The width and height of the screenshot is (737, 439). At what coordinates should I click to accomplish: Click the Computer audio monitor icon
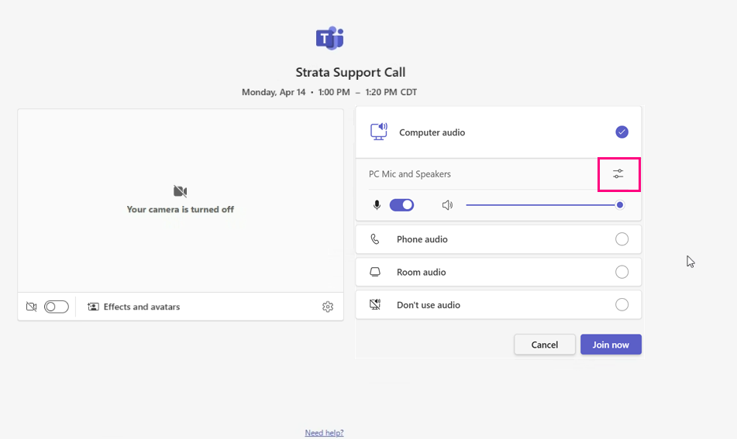pyautogui.click(x=379, y=132)
